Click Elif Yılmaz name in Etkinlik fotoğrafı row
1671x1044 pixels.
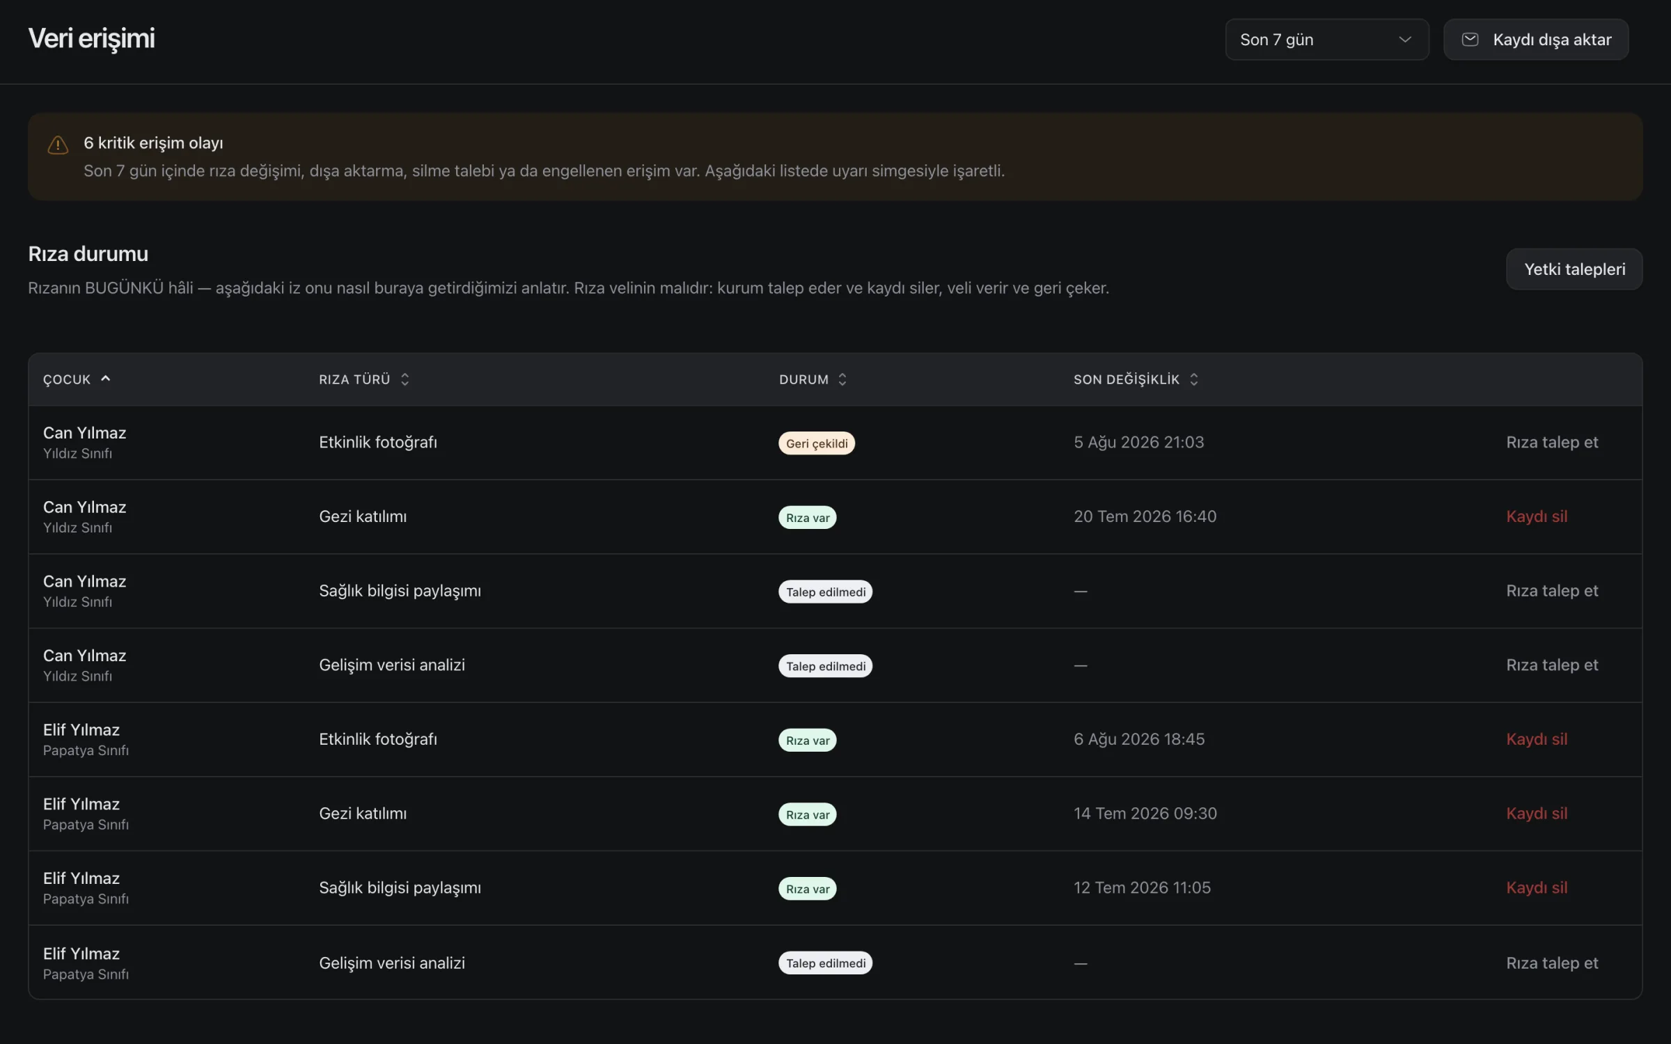pos(81,730)
